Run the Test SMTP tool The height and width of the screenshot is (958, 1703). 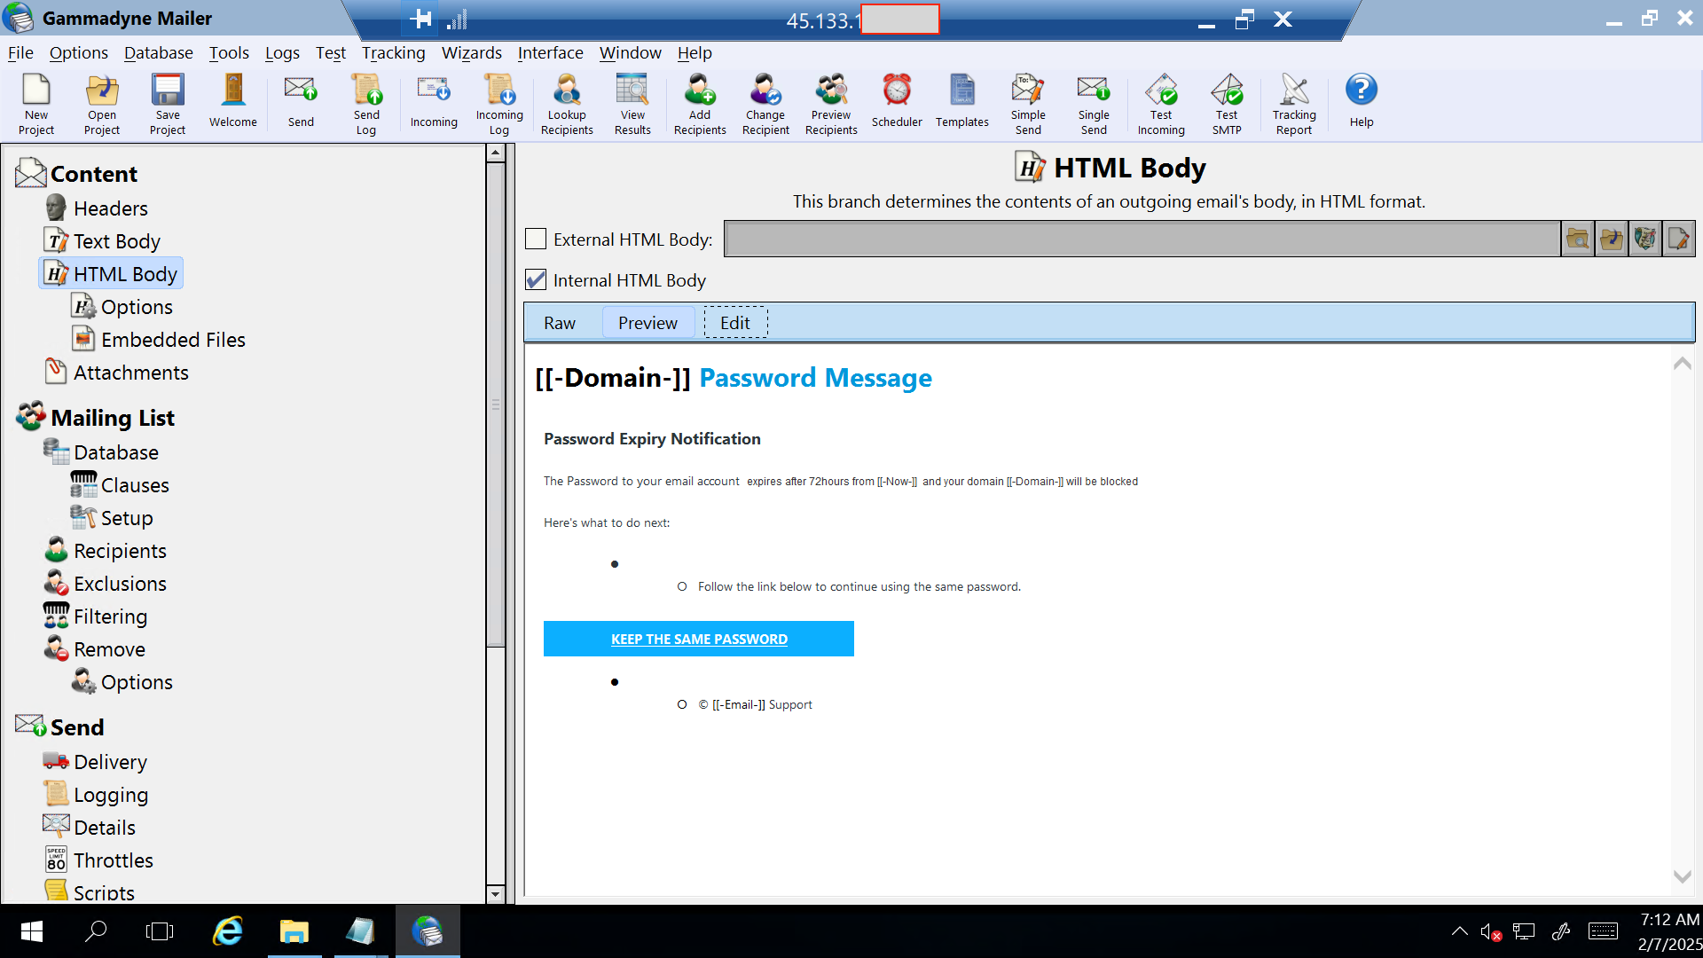click(1227, 103)
